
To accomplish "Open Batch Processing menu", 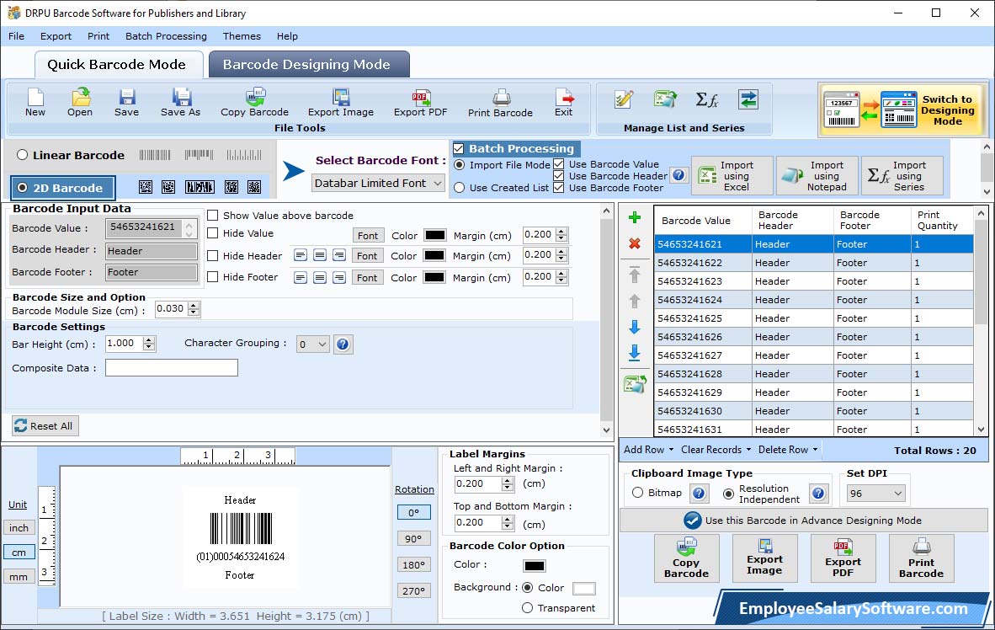I will (x=167, y=36).
